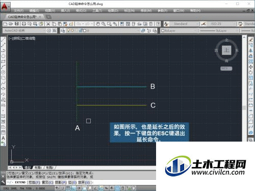Switch to the 布局1 layout tab

(38, 168)
